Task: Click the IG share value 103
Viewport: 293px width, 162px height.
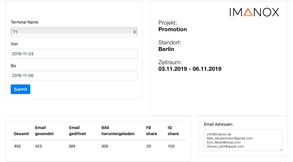Action: click(171, 146)
